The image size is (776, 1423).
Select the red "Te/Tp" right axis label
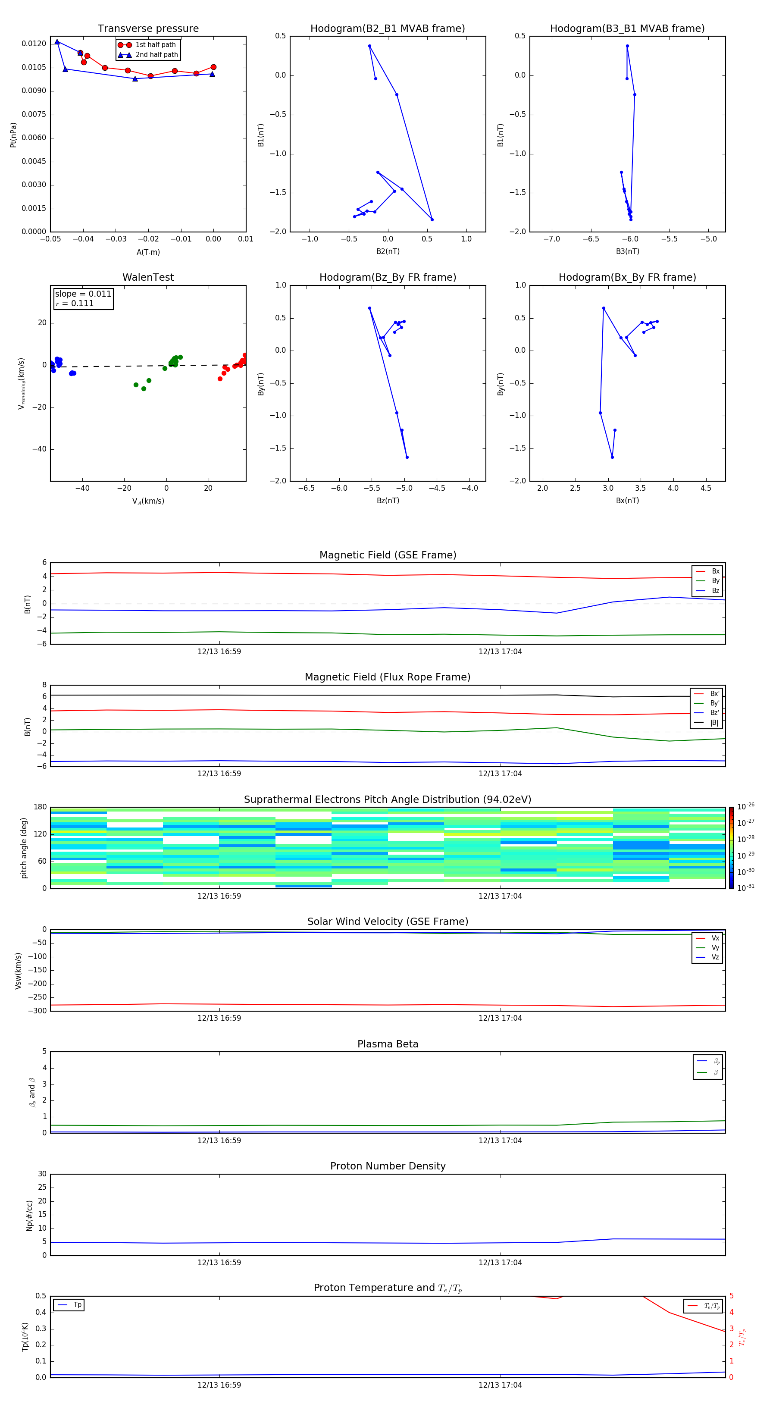point(742,1337)
